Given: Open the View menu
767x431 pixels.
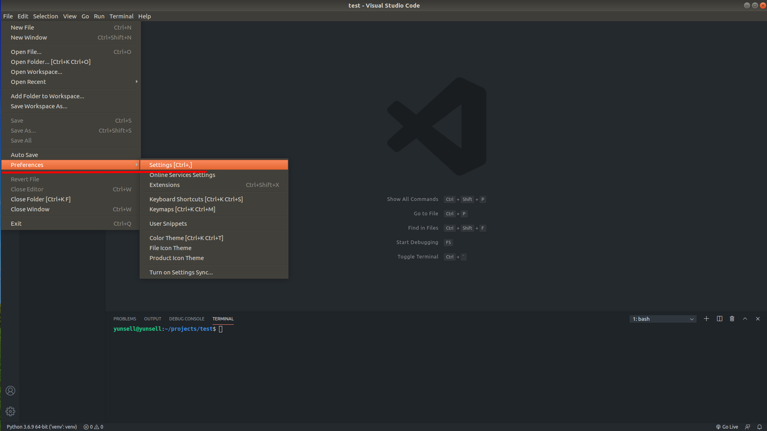Looking at the screenshot, I should (70, 16).
